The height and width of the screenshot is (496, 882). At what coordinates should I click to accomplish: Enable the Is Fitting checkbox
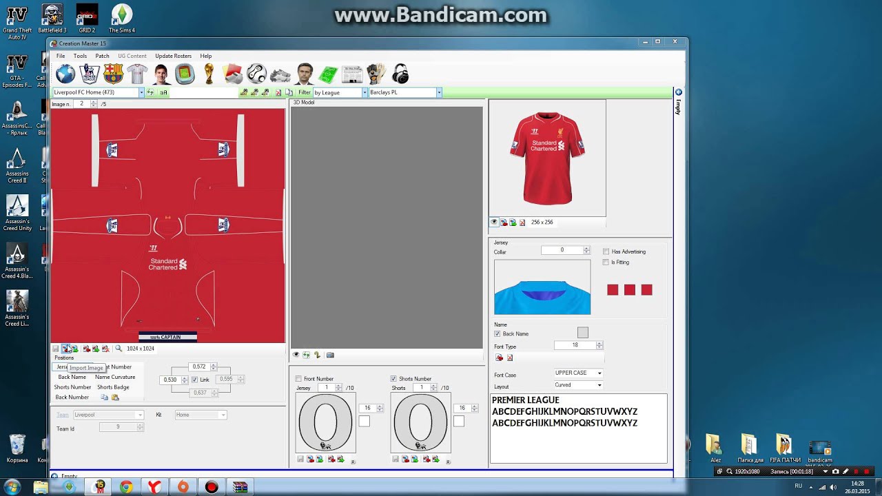coord(606,262)
